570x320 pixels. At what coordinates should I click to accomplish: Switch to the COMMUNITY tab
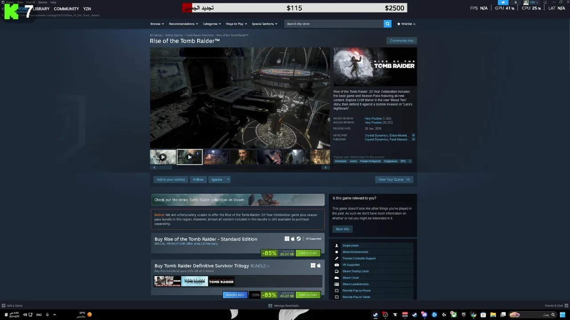tap(66, 9)
